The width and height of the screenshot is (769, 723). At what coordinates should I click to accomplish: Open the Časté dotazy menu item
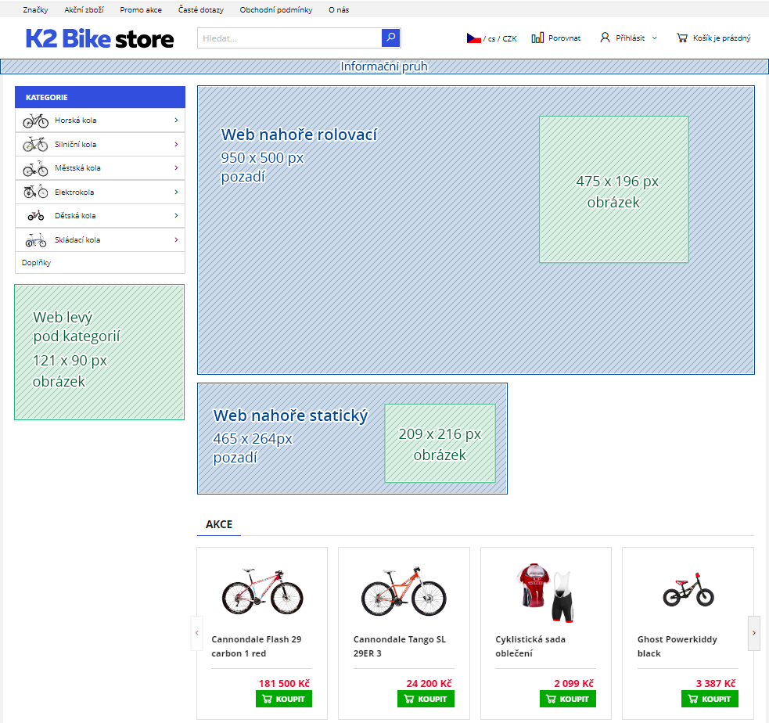(x=200, y=10)
